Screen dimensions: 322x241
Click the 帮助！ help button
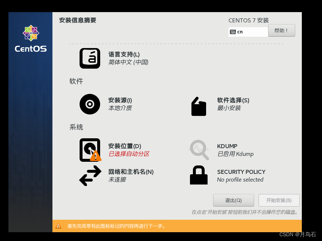click(282, 30)
